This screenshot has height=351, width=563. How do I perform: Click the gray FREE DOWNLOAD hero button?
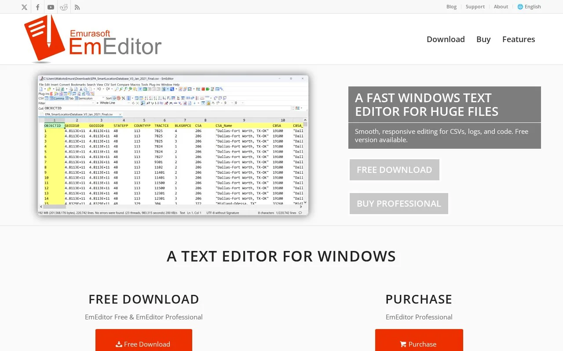pyautogui.click(x=395, y=170)
